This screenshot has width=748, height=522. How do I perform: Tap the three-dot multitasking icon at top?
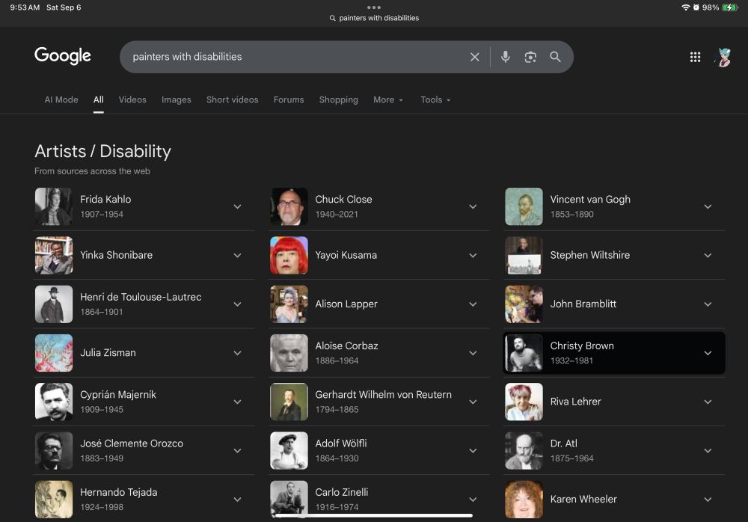click(374, 7)
